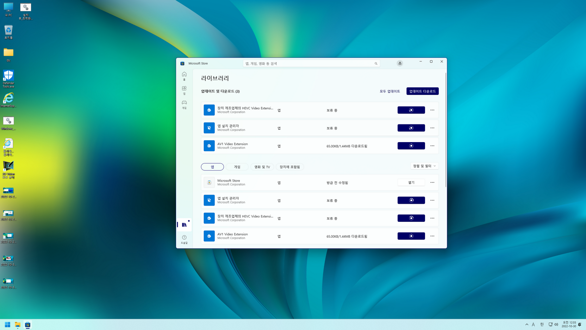
Task: Click 열기 button for Microsoft Store
Action: [x=411, y=182]
